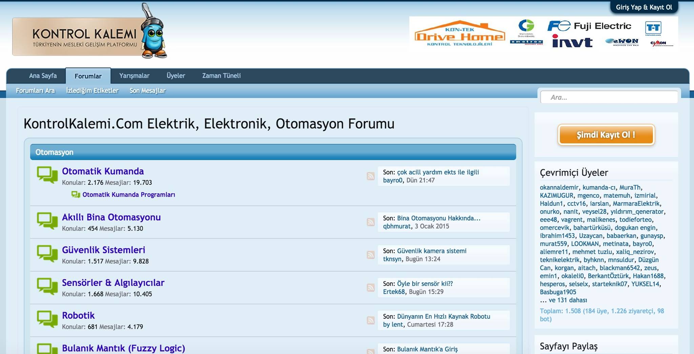Click the green chat icon for Akıllı Bina Otomasyonu

47,221
